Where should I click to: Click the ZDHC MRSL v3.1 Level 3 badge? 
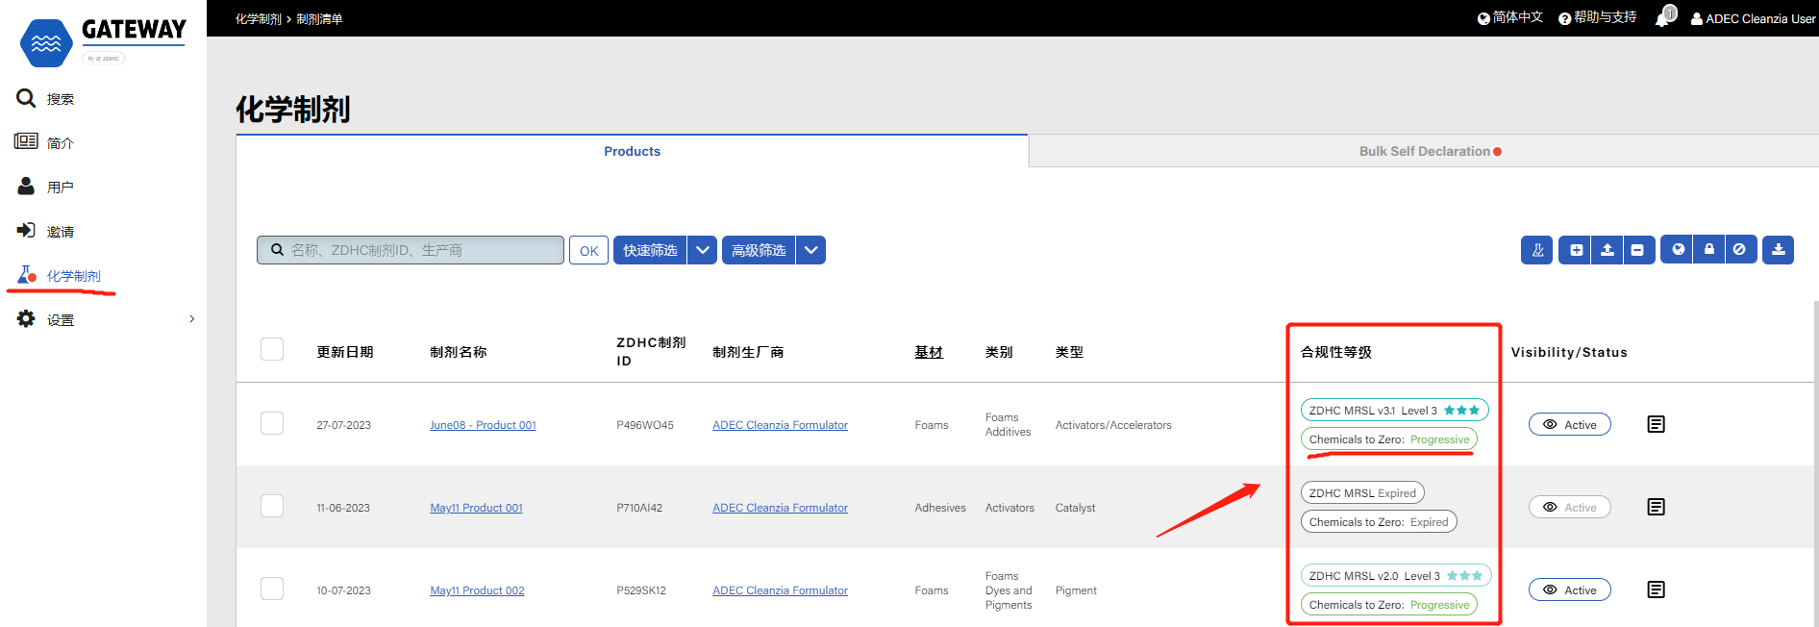coord(1394,410)
